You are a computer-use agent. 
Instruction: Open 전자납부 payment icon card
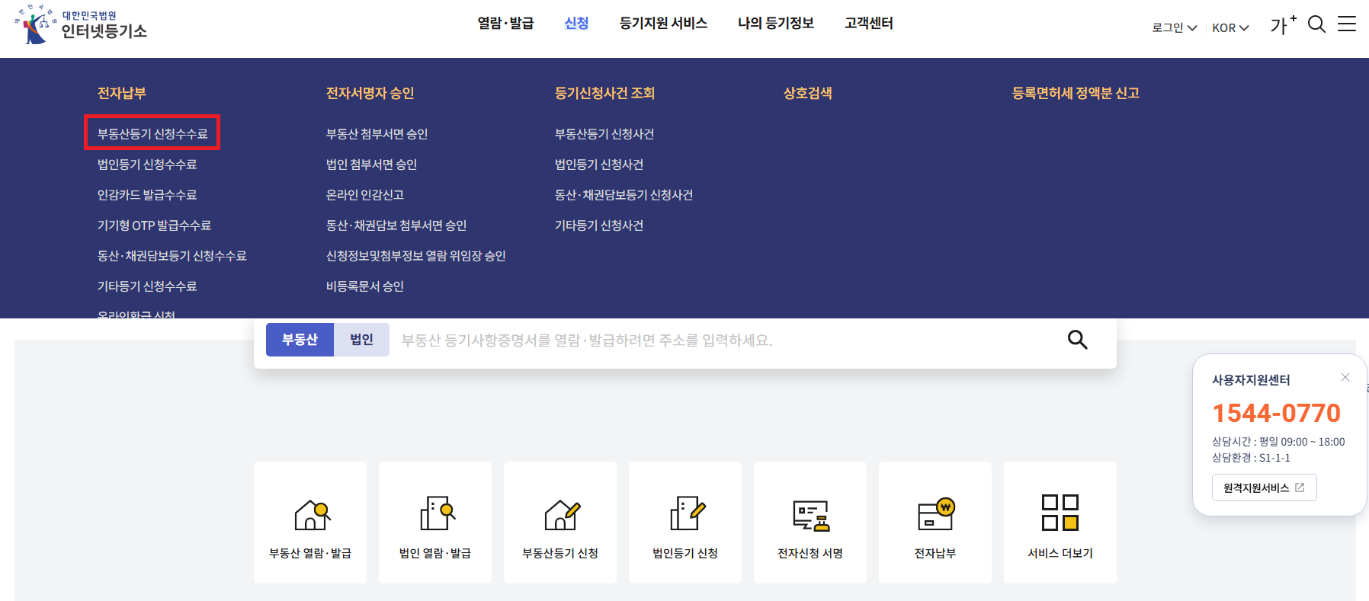tap(935, 523)
